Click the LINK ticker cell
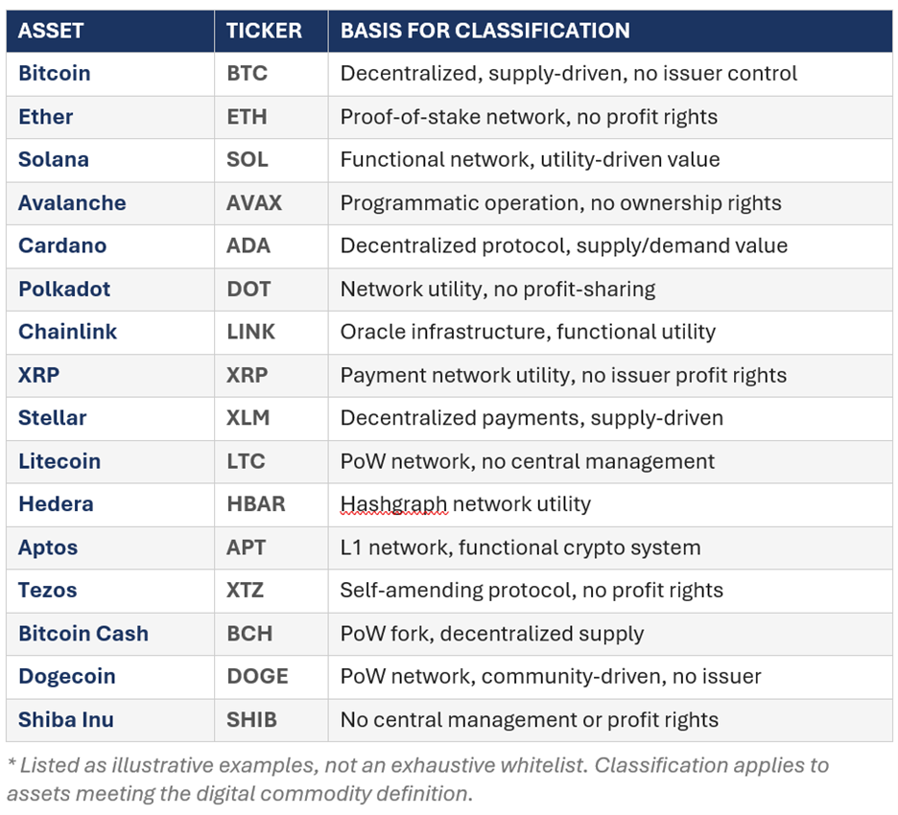Viewport: 898px width, 815px height. click(x=250, y=332)
